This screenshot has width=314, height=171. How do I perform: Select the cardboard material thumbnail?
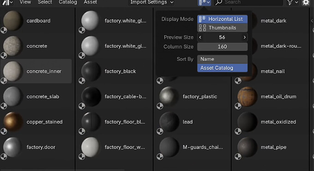coord(13,21)
